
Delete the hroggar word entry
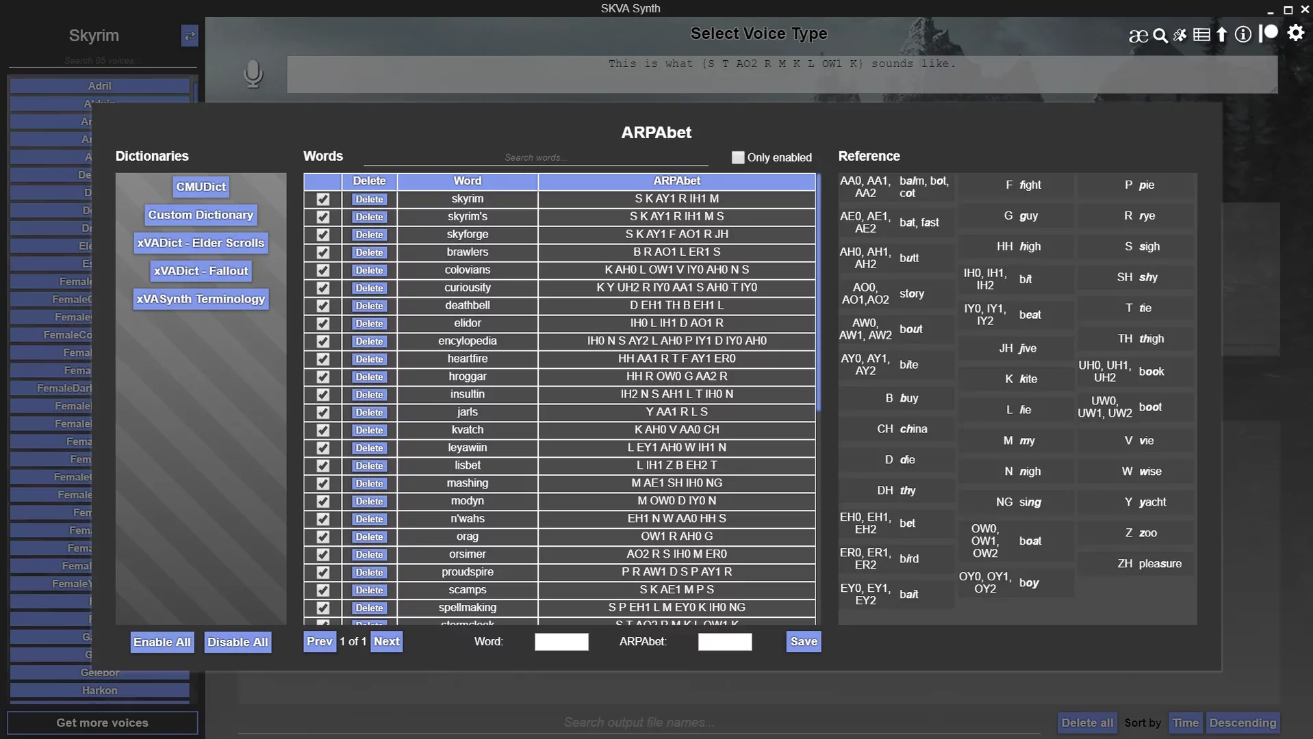[369, 377]
